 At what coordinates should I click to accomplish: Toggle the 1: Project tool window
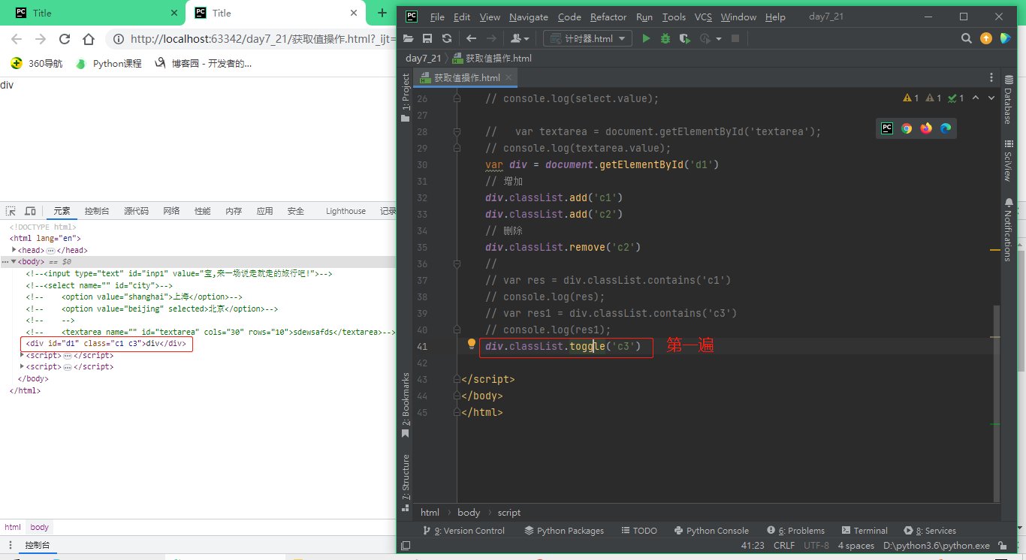click(406, 97)
